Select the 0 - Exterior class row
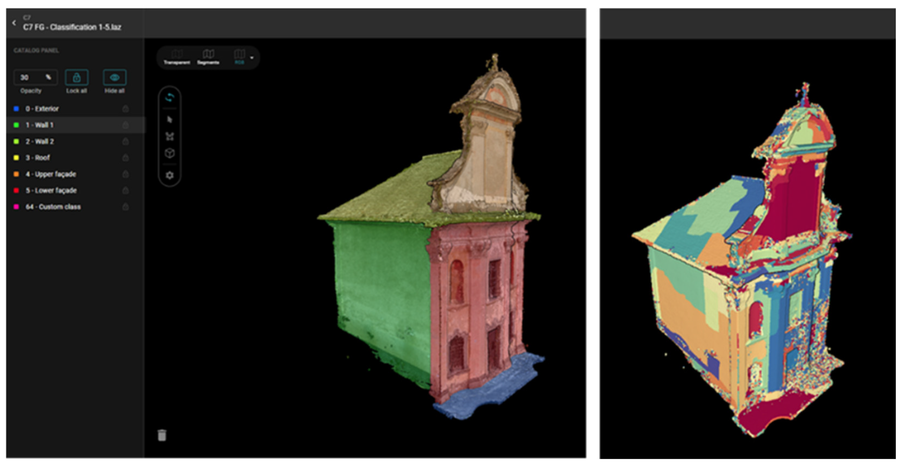The width and height of the screenshot is (900, 468). click(42, 109)
